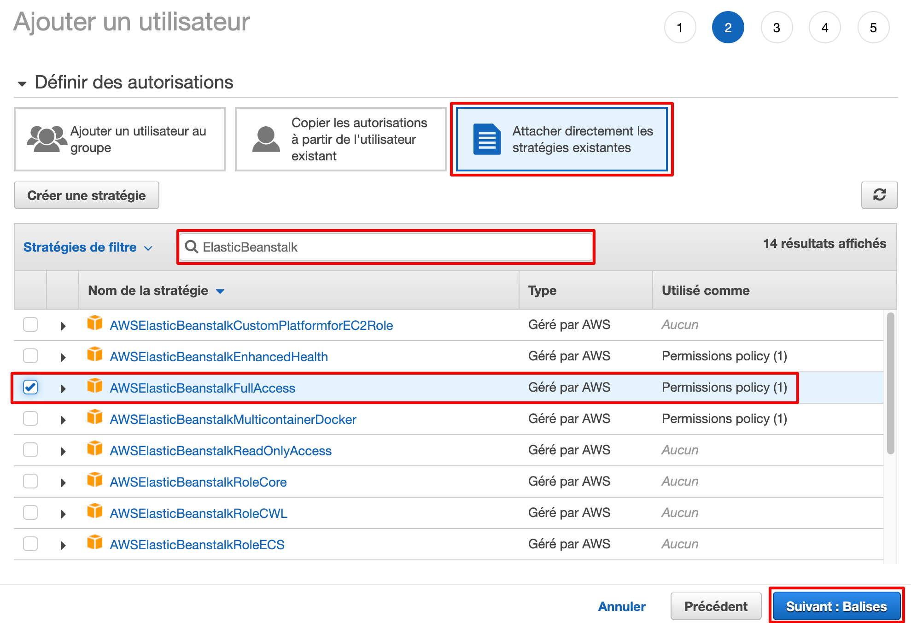Open the Stratégies de filtre dropdown
911x623 pixels.
(x=88, y=247)
